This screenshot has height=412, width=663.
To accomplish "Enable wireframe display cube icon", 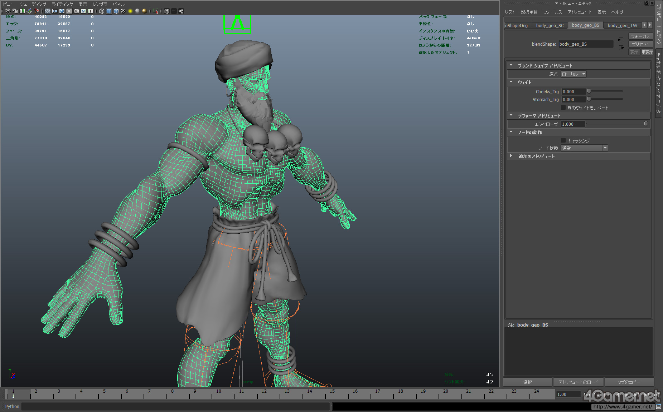I will click(102, 11).
